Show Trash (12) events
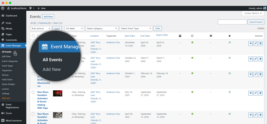The height and width of the screenshot is (124, 267). (58, 23)
